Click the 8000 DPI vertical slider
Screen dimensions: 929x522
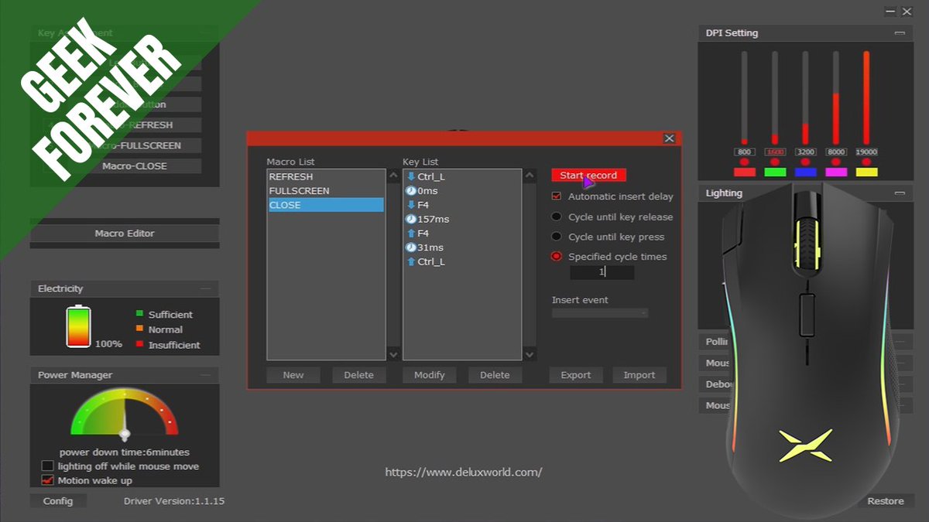[836, 97]
